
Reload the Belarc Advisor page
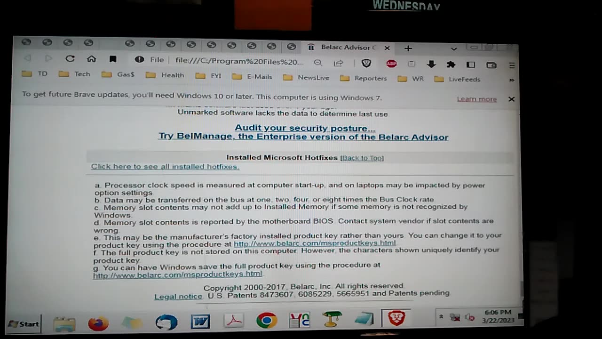(70, 59)
